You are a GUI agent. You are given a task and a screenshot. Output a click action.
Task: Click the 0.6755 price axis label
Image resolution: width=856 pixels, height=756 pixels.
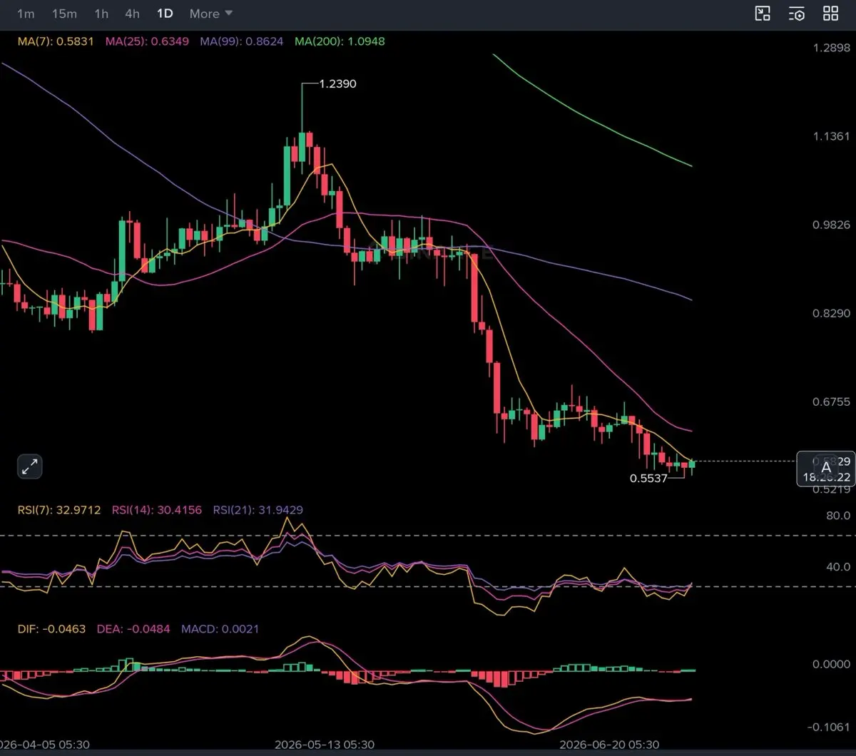[832, 402]
